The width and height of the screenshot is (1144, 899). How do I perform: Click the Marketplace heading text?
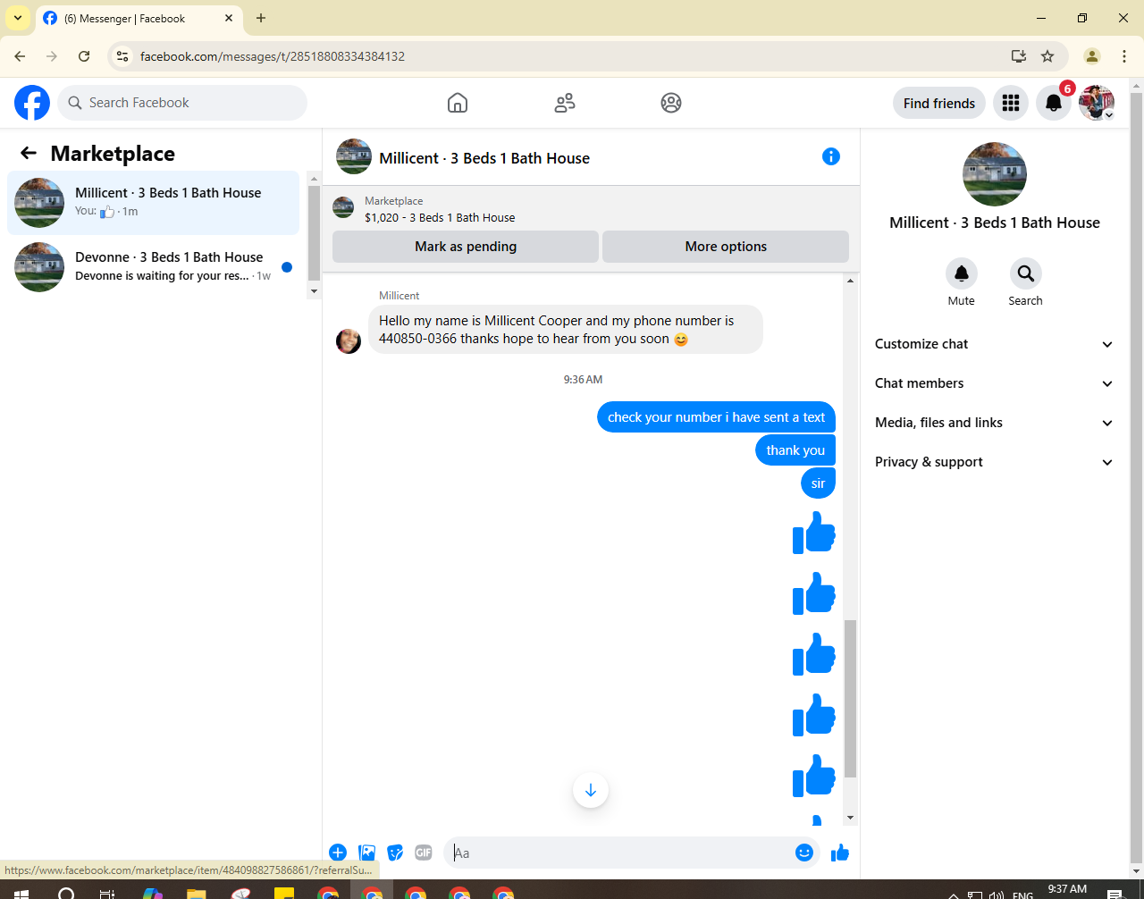coord(113,154)
